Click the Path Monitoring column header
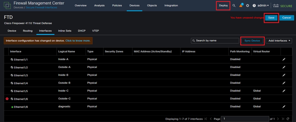The image size is (296, 122). pos(240,51)
